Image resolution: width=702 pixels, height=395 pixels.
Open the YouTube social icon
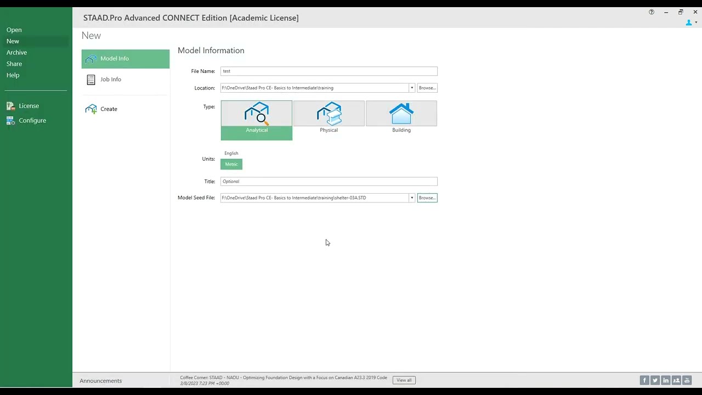tap(687, 380)
